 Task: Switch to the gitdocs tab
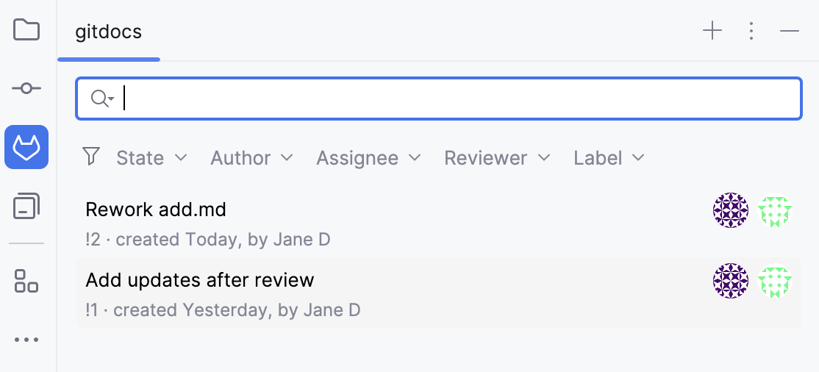[x=109, y=32]
